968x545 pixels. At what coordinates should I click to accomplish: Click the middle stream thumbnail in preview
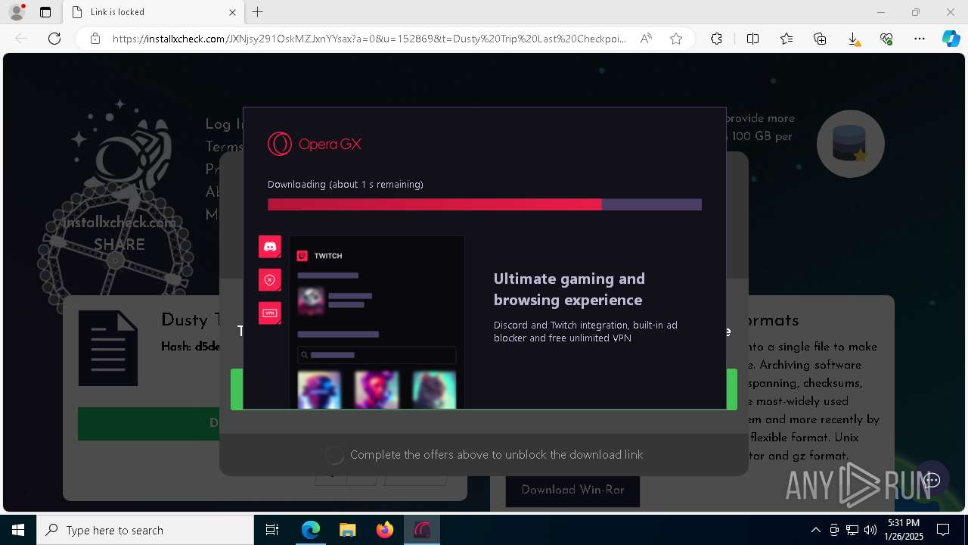point(377,389)
